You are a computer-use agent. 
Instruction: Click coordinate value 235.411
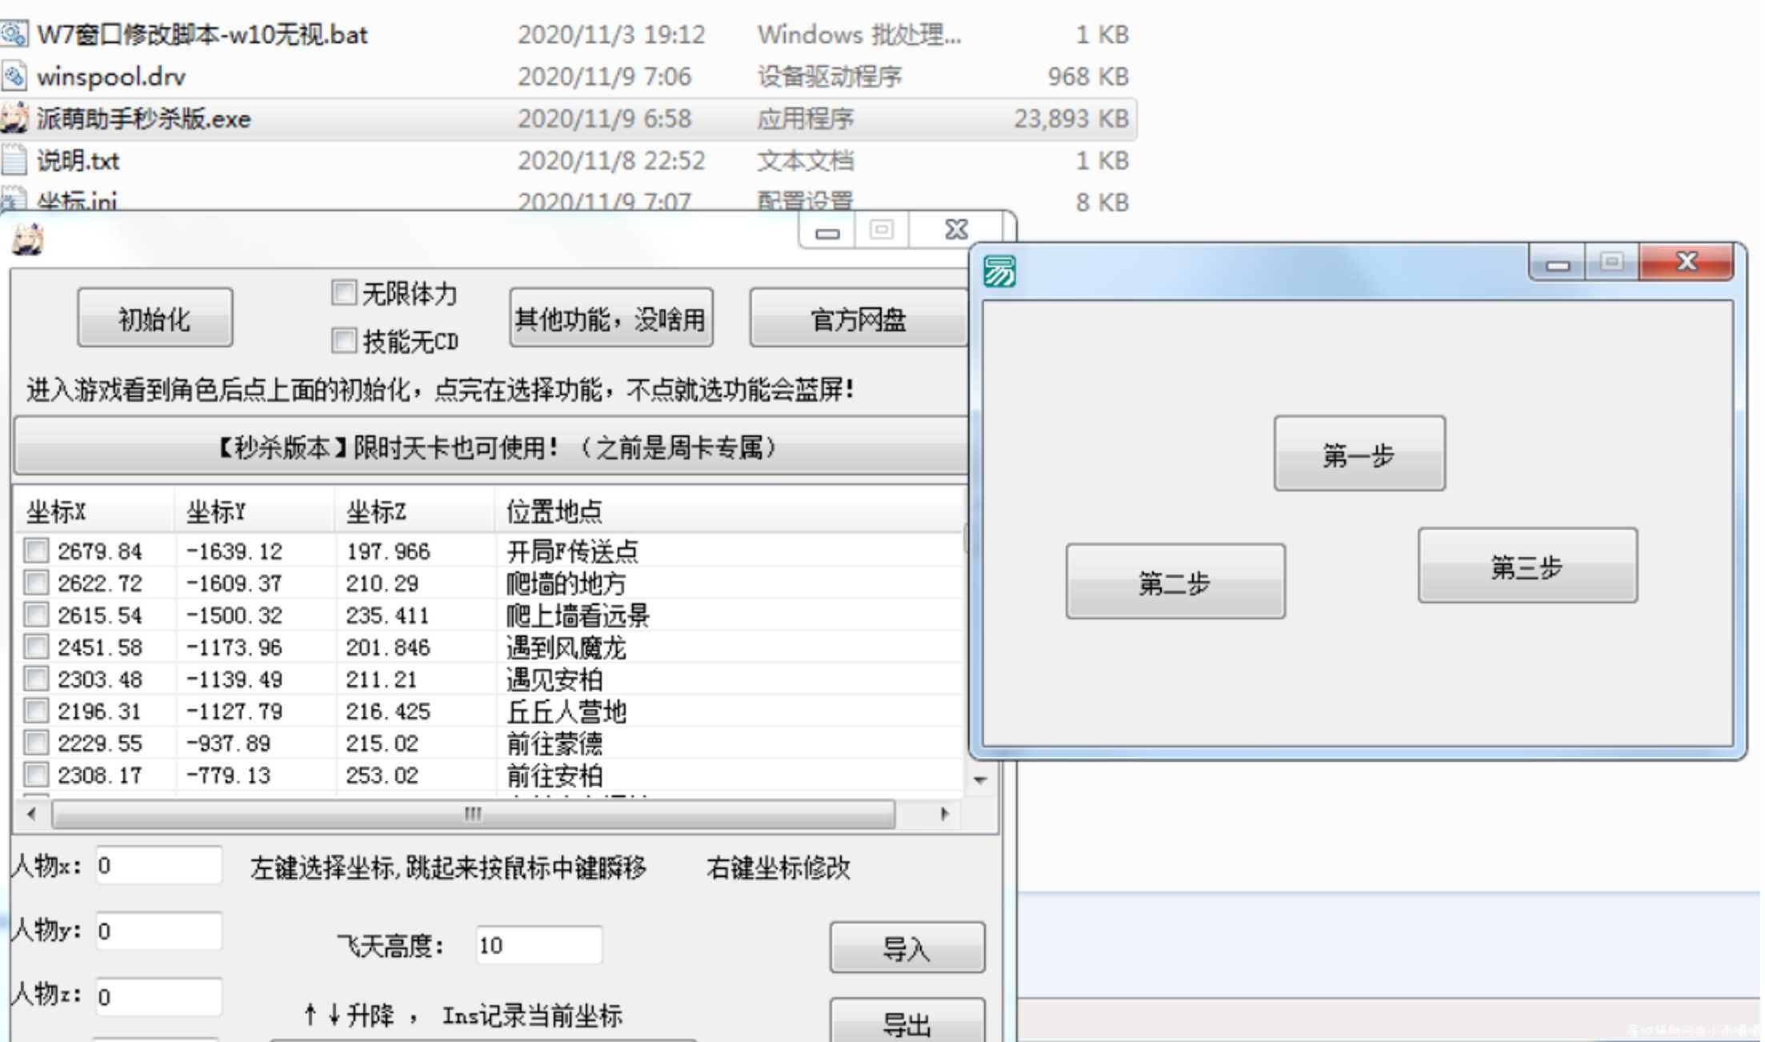387,615
